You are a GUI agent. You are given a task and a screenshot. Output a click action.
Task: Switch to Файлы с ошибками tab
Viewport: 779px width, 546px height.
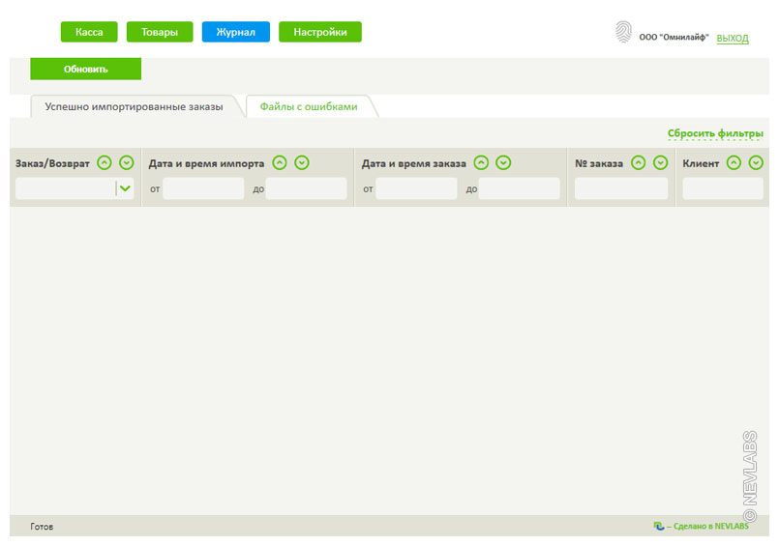309,107
